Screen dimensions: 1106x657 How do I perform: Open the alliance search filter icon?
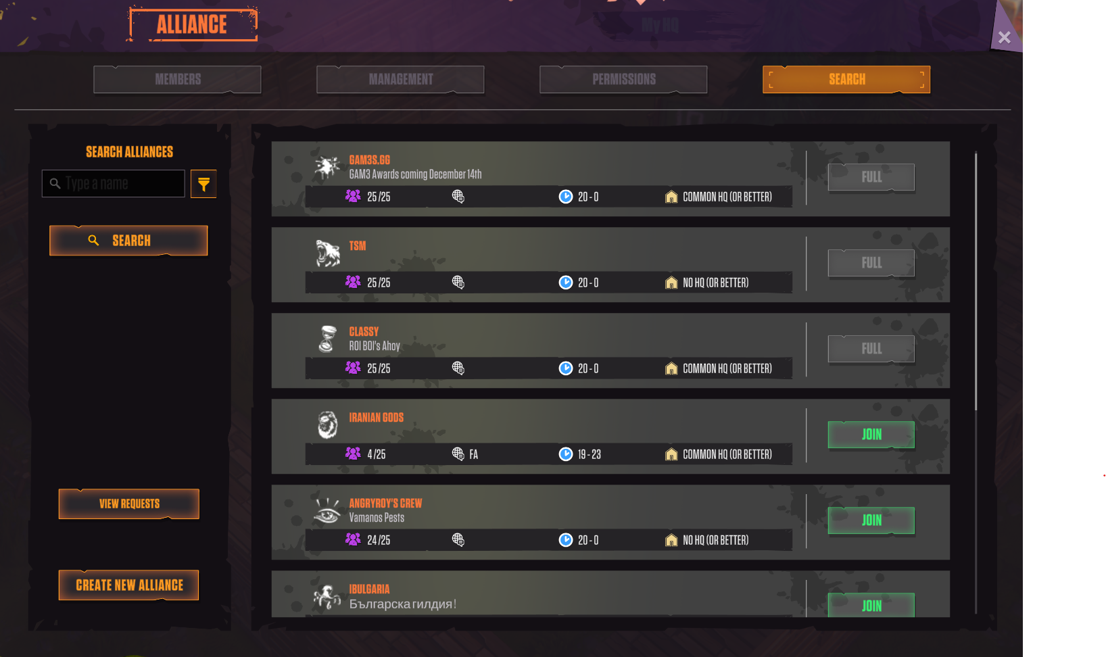pos(203,184)
